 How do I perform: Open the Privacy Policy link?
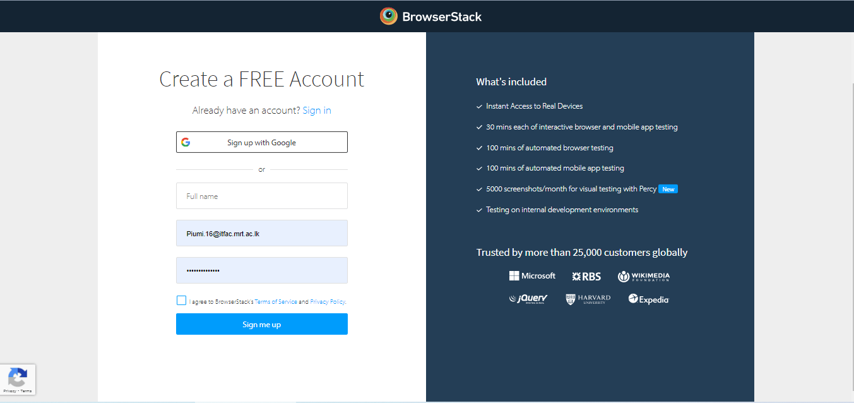(328, 302)
